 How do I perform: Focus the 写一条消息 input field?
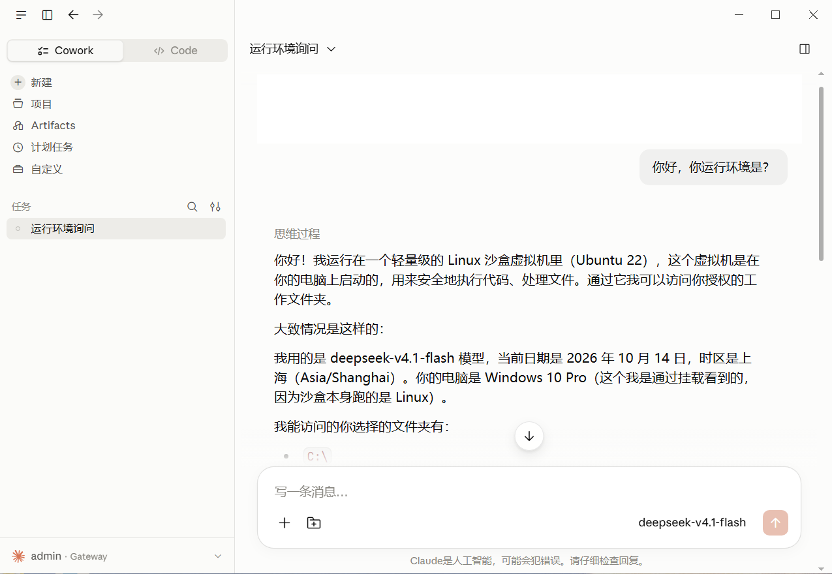pyautogui.click(x=529, y=491)
